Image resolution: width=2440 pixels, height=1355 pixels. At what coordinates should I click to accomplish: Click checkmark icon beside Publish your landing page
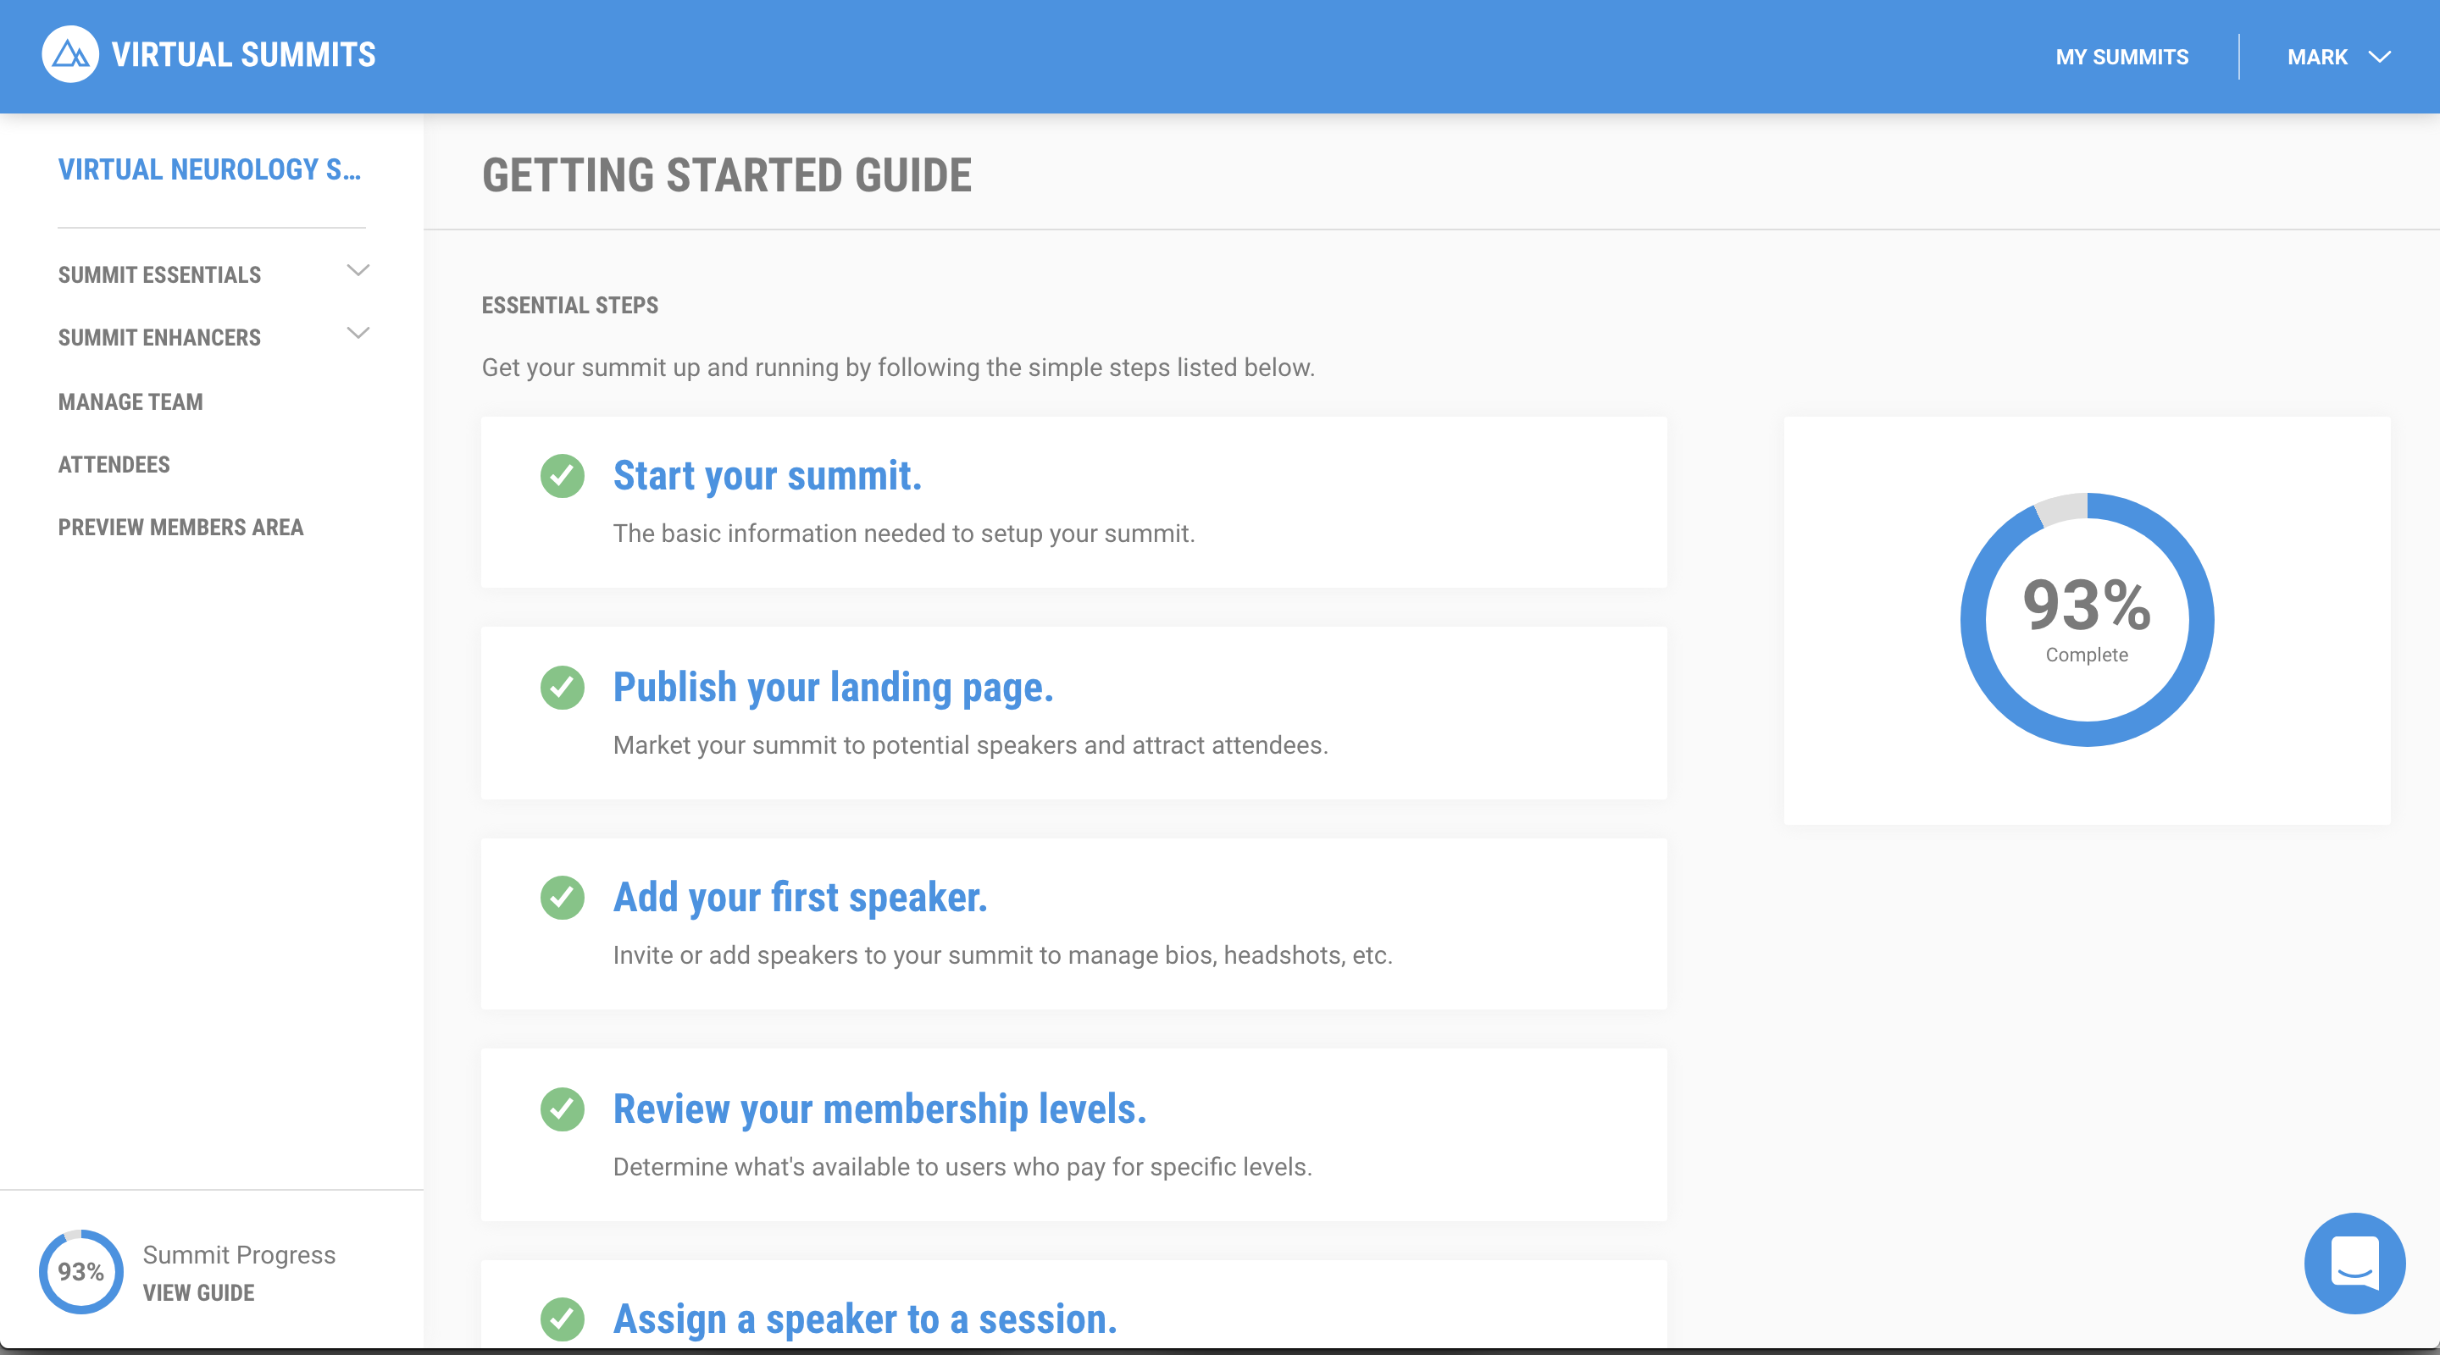tap(563, 687)
